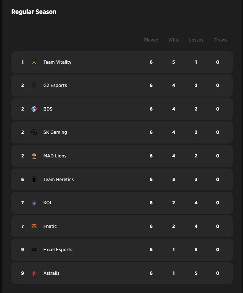Click the KOI team logo icon

coord(34,202)
